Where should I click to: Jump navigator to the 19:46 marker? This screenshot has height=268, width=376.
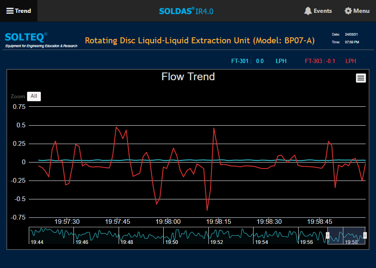(82, 242)
